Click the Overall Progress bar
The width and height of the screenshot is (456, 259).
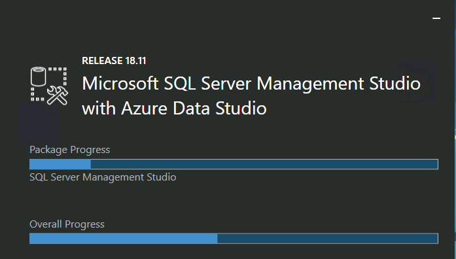[x=234, y=239]
